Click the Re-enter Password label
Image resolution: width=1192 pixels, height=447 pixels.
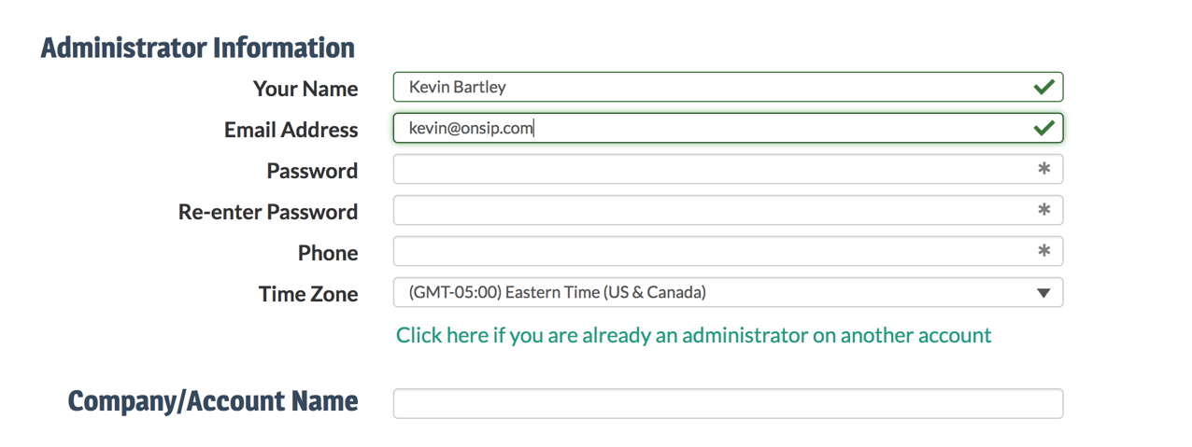268,212
